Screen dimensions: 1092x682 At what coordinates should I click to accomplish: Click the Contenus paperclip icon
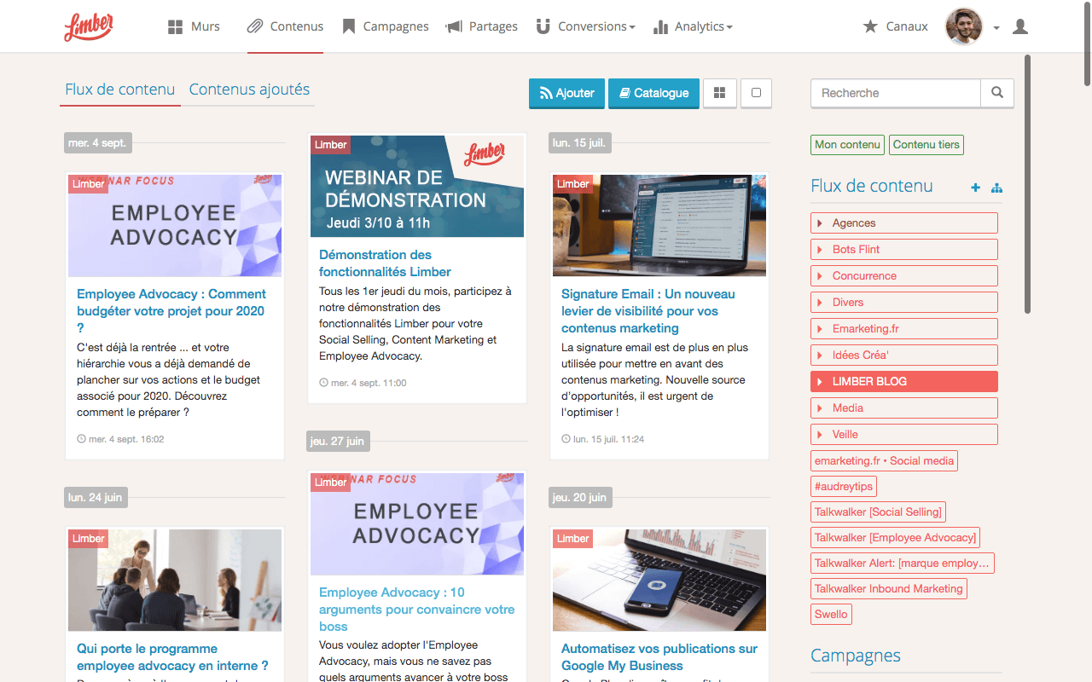coord(255,26)
